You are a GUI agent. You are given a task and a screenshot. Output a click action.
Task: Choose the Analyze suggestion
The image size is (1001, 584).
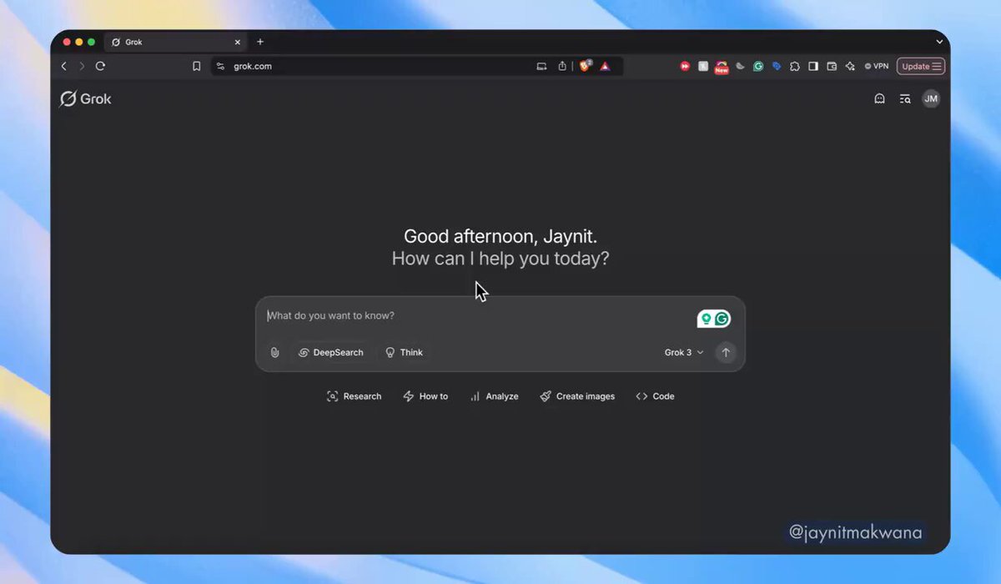point(494,396)
